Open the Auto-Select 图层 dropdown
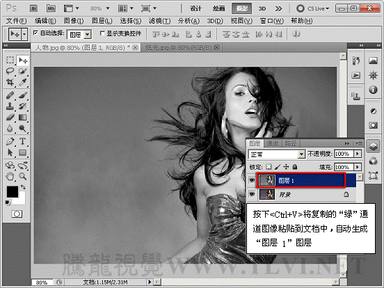 (x=87, y=35)
